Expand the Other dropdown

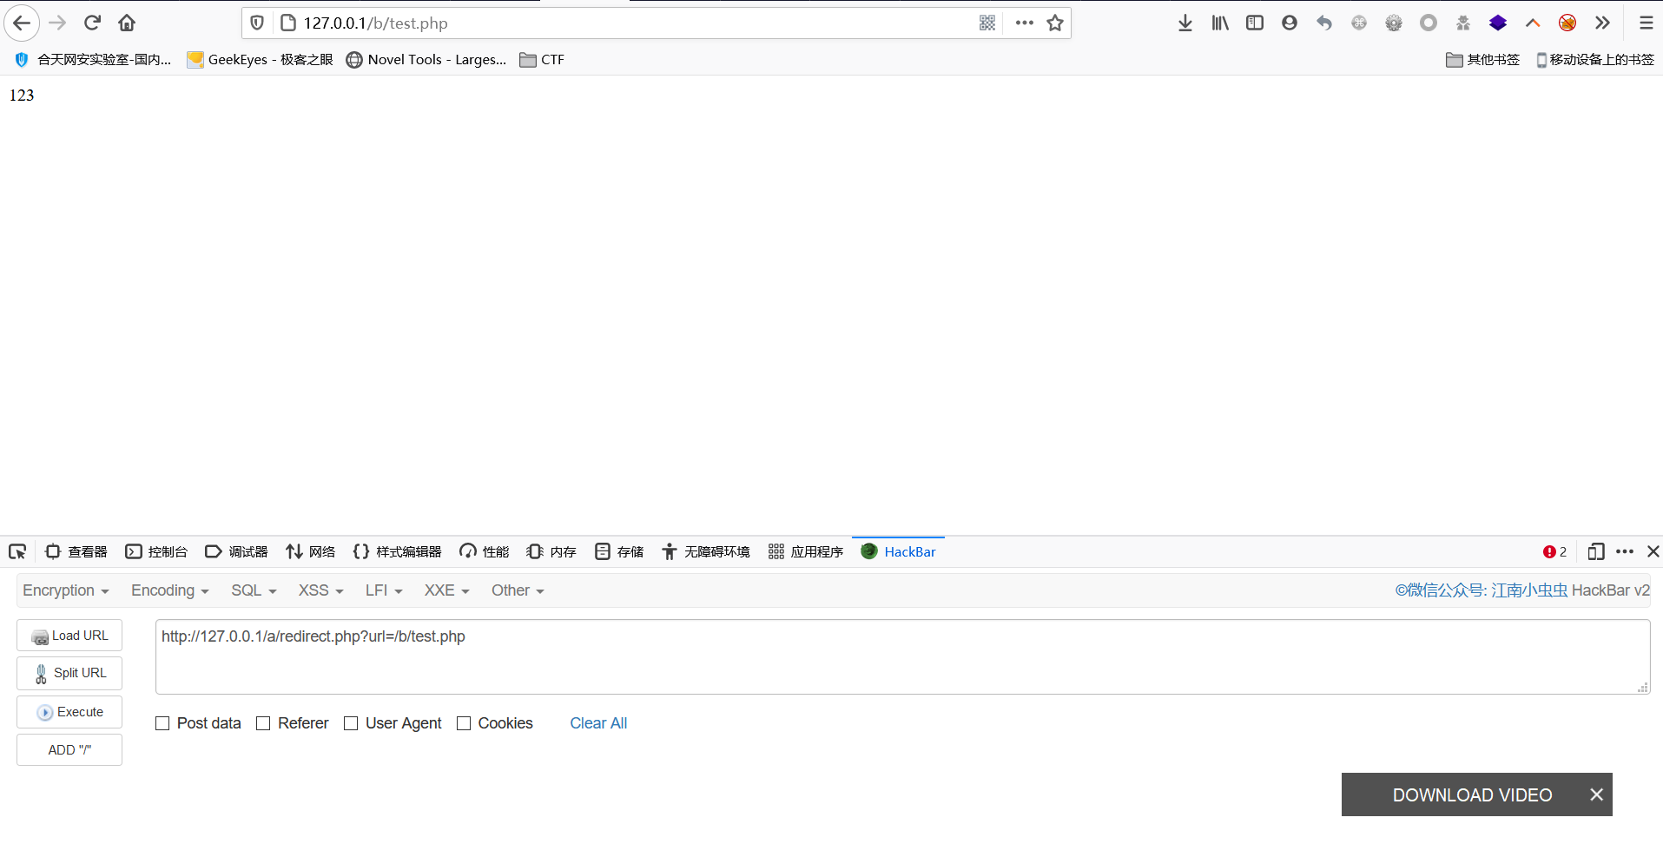coord(518,590)
